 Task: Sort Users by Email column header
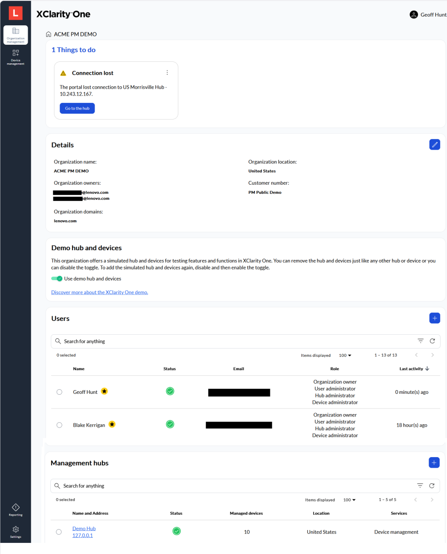coord(238,369)
